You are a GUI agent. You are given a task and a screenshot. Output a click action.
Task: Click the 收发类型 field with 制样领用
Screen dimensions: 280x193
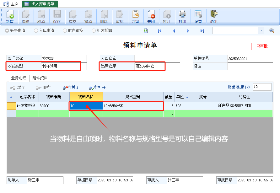(64, 66)
